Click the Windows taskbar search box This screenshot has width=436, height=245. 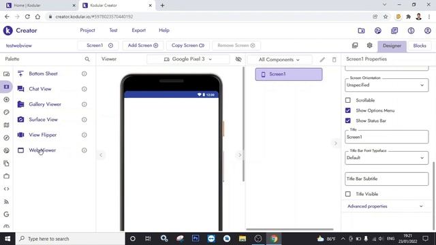point(70,239)
